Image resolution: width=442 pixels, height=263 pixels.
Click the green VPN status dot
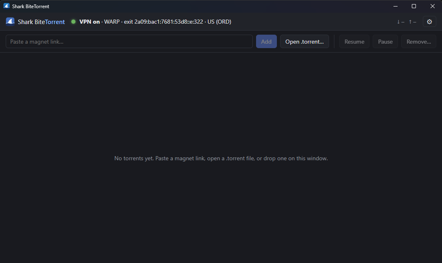[x=73, y=22]
